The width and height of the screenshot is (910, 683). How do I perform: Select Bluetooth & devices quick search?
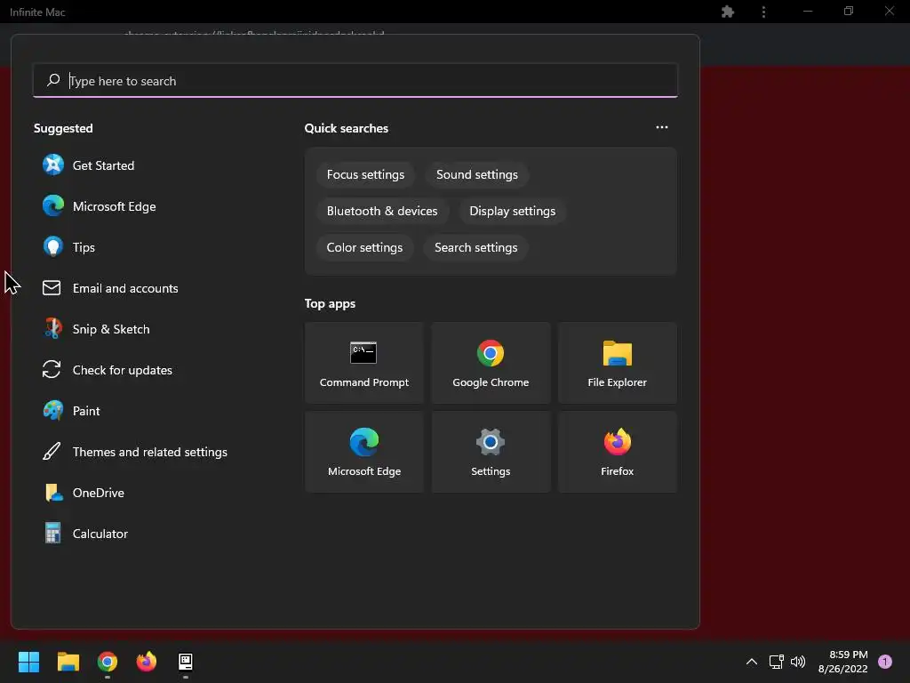382,211
